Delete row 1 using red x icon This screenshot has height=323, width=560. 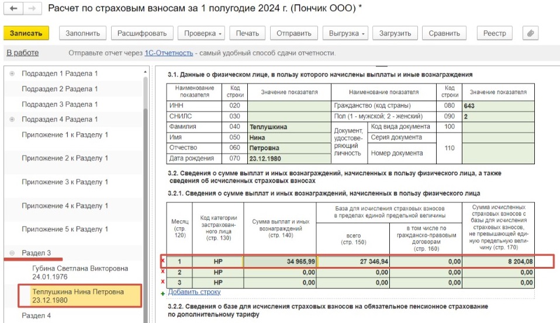163,261
